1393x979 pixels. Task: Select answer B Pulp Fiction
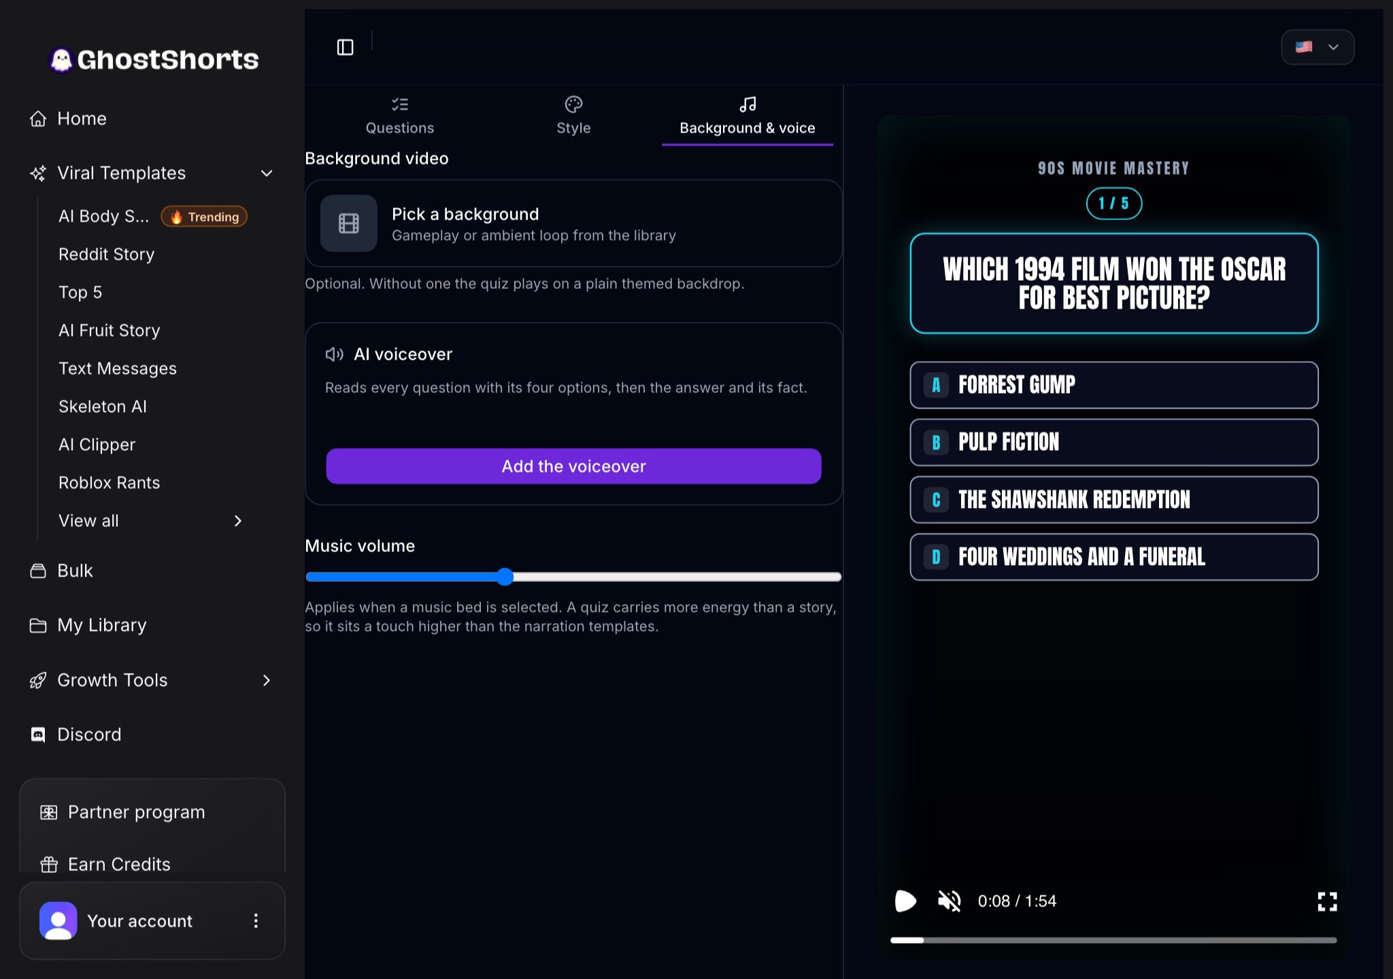click(1114, 443)
